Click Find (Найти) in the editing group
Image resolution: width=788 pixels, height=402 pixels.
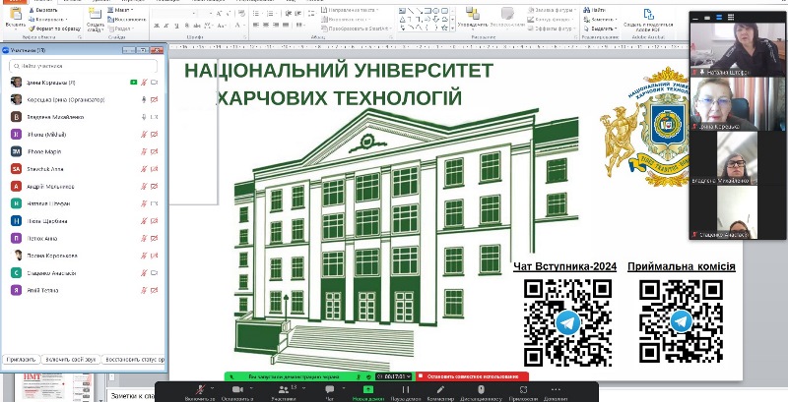pyautogui.click(x=595, y=10)
